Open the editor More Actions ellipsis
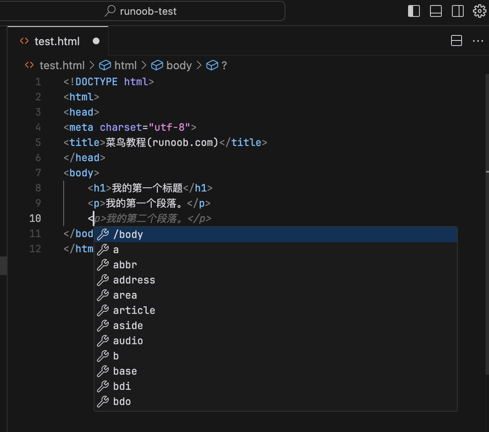 (x=478, y=41)
